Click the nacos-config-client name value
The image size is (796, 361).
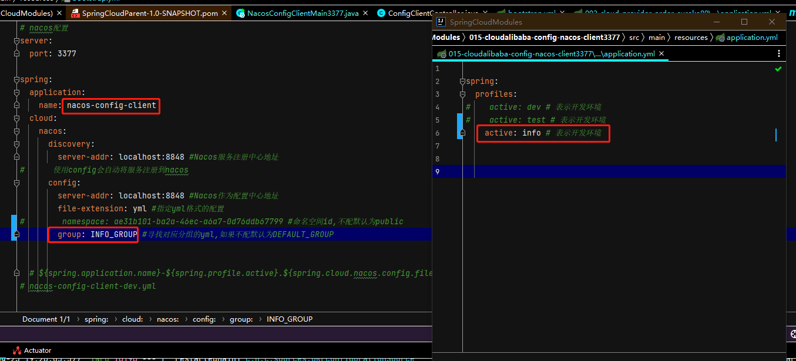tap(112, 106)
